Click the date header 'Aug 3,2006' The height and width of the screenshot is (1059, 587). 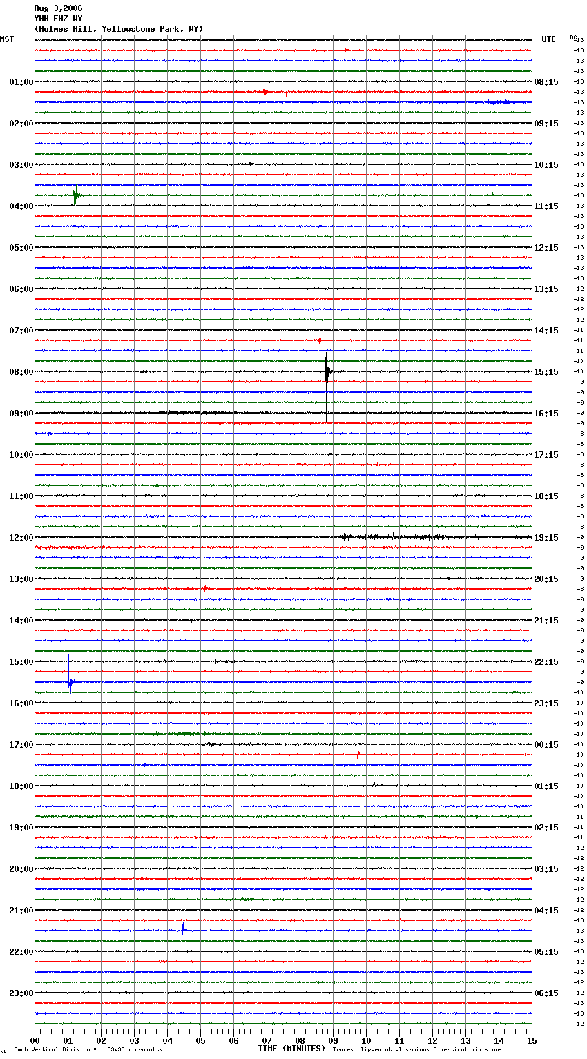point(58,8)
